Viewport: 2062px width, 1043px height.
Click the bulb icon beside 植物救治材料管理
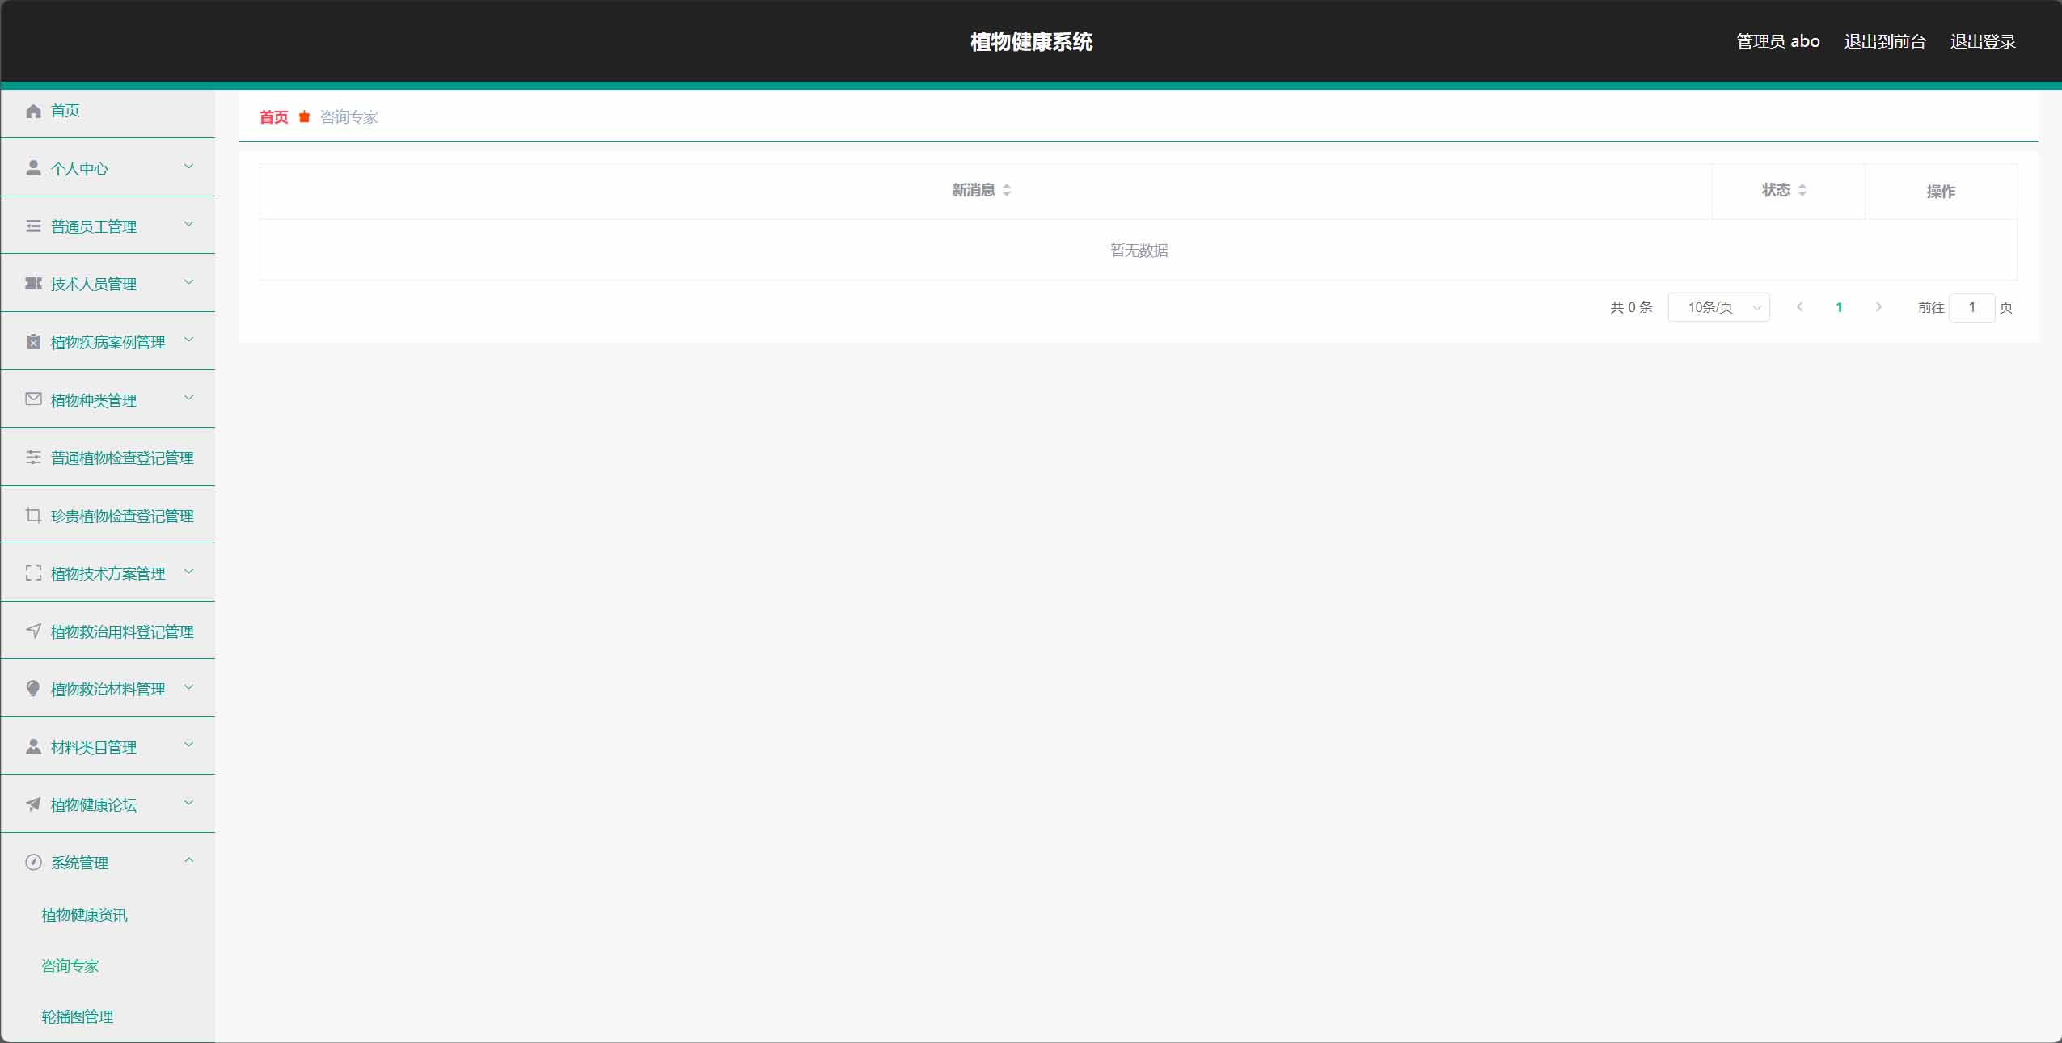[33, 688]
